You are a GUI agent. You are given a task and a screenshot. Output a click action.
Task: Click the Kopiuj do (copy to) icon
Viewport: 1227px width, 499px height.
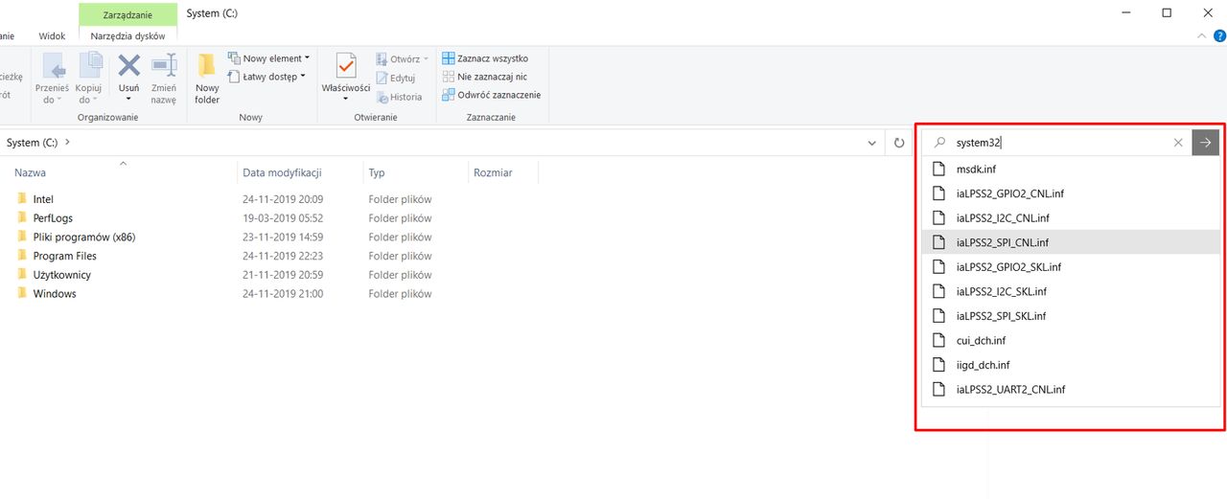pyautogui.click(x=89, y=66)
